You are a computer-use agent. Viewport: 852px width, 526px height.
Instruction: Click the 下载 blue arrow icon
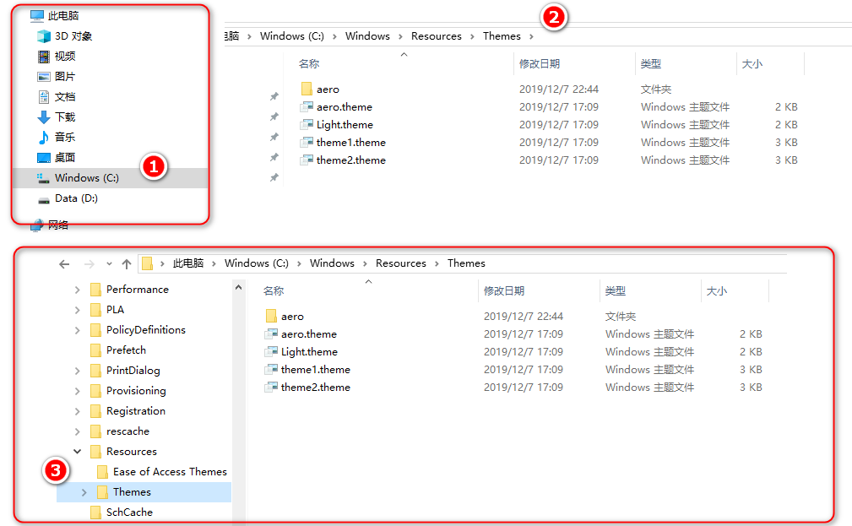click(x=44, y=117)
